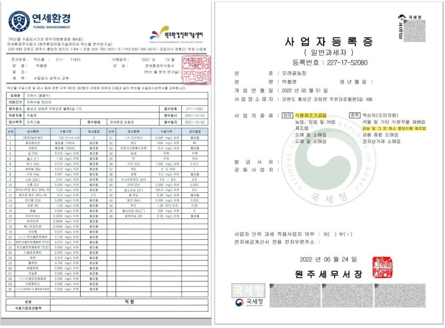Click the 농업, 임업 및 어업 business type

pyautogui.click(x=315, y=122)
